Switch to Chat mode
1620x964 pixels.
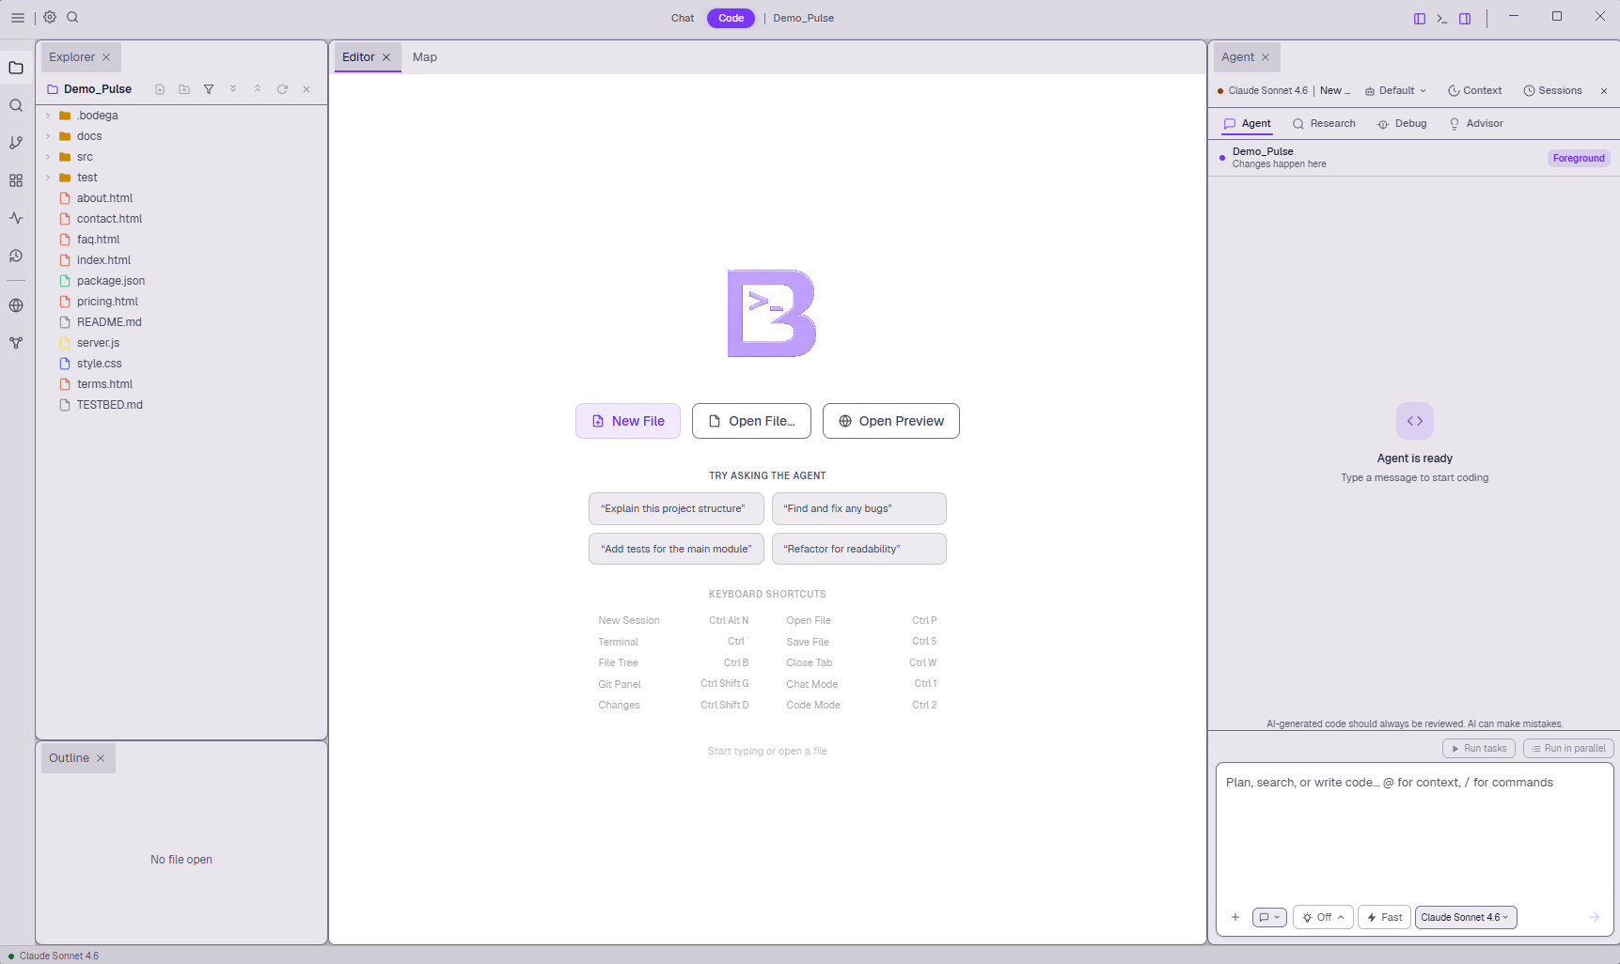[683, 18]
